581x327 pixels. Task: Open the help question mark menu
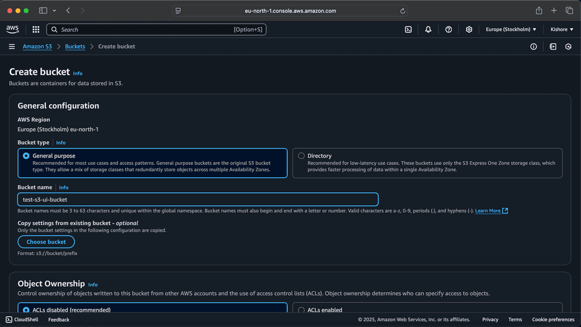(449, 30)
